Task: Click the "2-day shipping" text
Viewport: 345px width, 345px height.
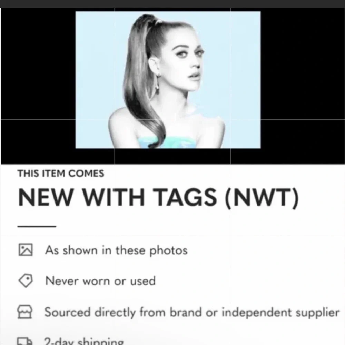Action: coord(84,341)
